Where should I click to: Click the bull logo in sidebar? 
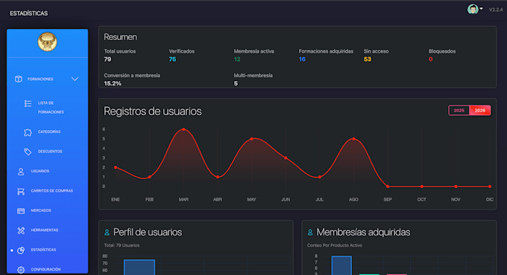[47, 42]
